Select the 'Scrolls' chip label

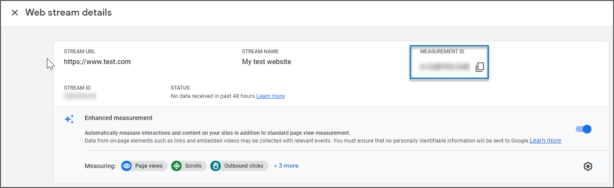tap(193, 166)
